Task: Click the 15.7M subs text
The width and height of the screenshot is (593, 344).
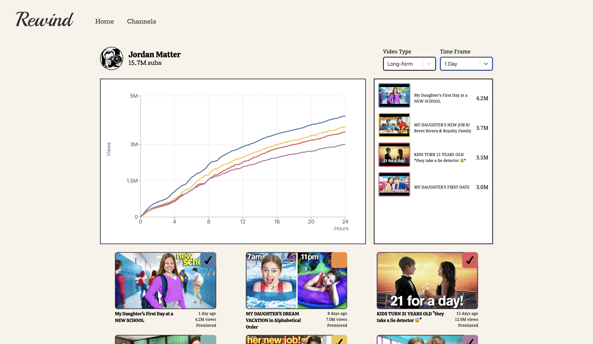Action: pos(145,63)
